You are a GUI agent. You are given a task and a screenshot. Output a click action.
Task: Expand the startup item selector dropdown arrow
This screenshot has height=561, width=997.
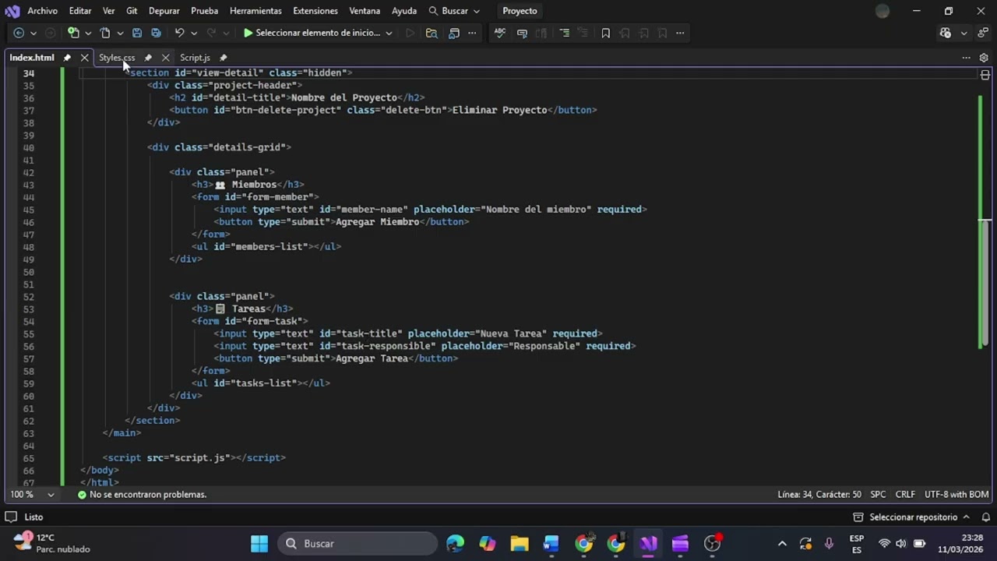389,33
